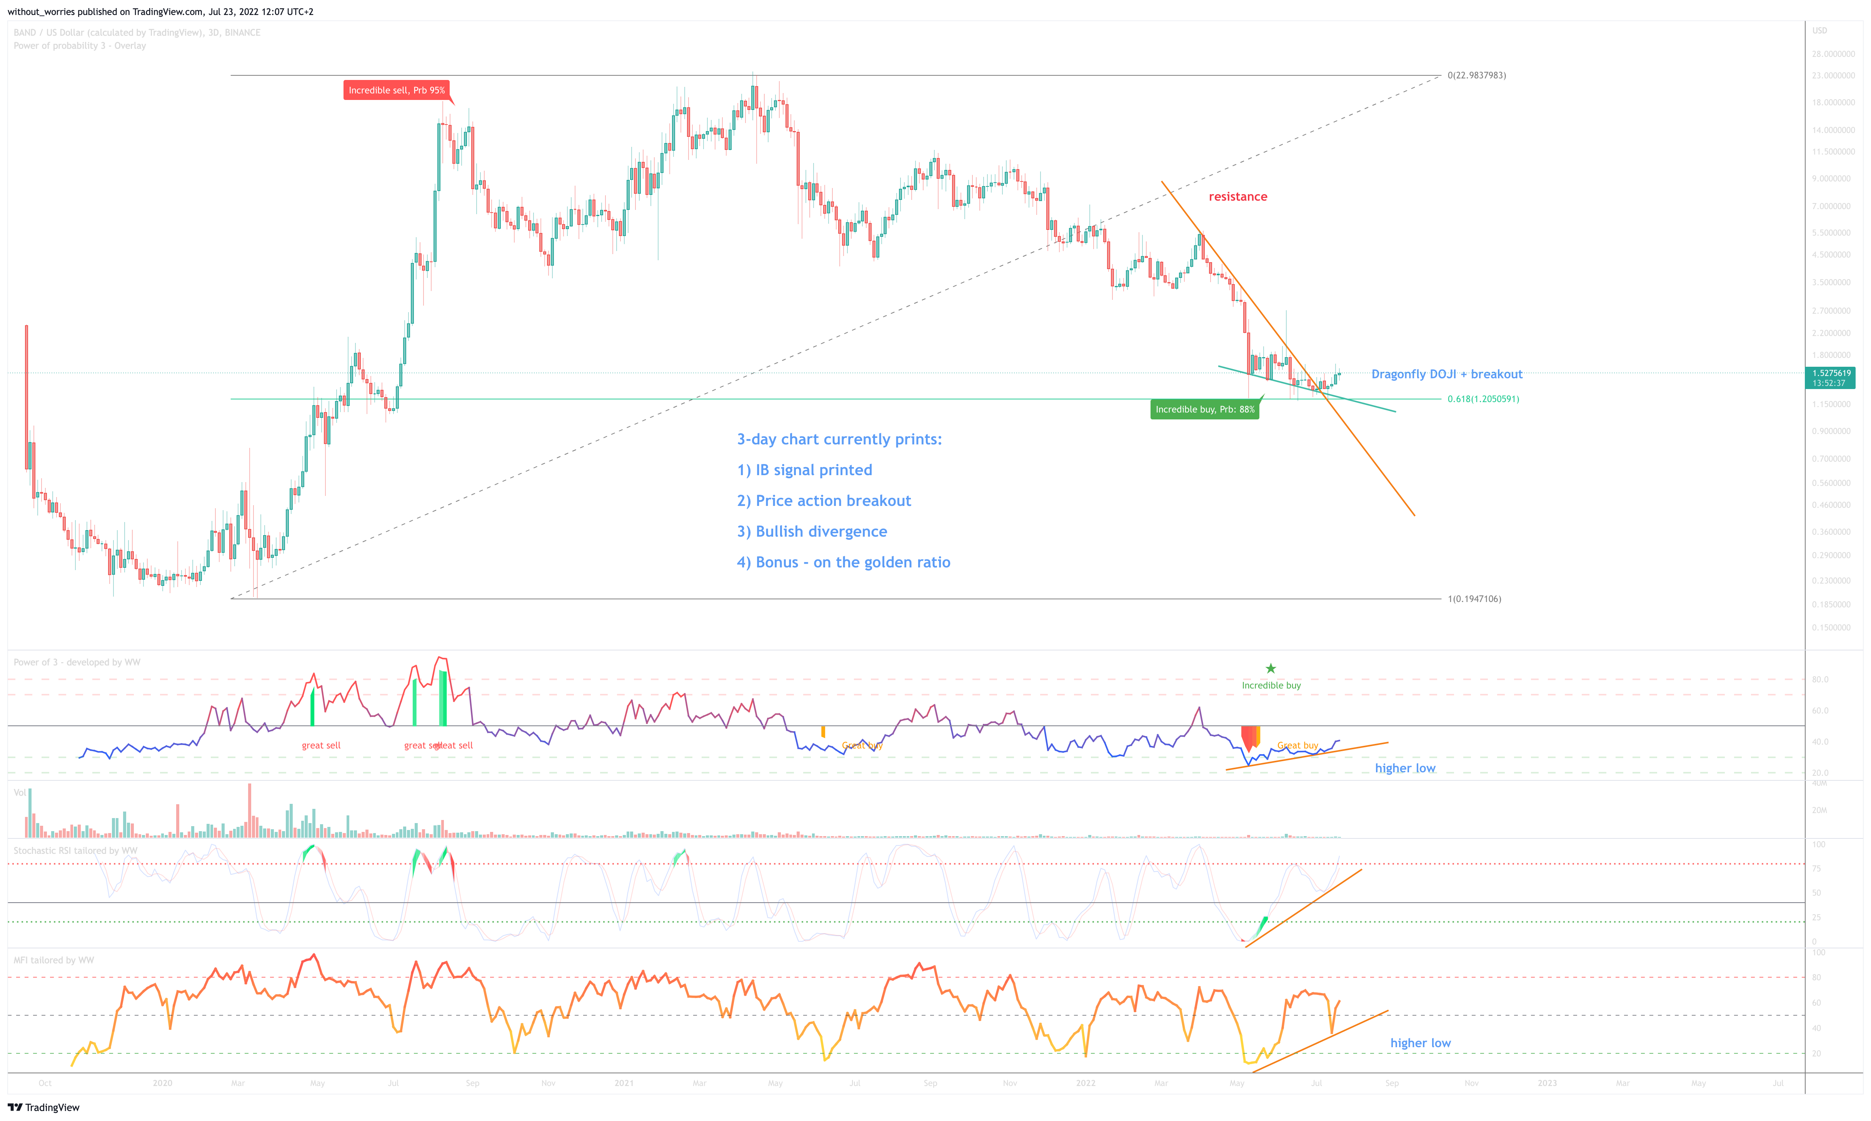Image resolution: width=1871 pixels, height=1121 pixels.
Task: Click the 2021 label on time axis
Action: [624, 1083]
